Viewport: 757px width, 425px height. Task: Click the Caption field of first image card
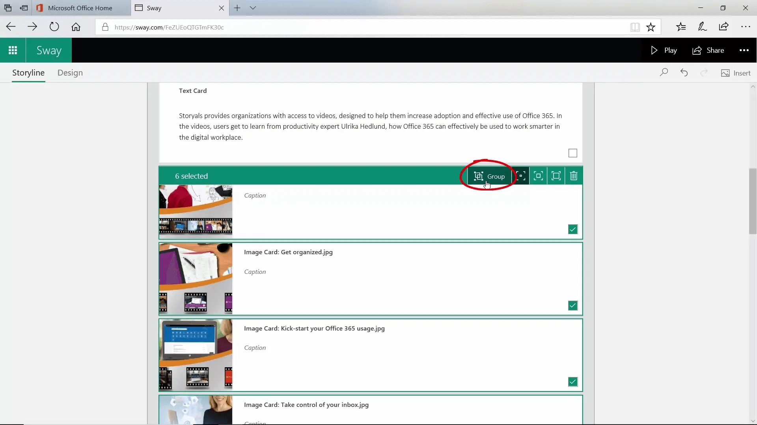point(255,196)
